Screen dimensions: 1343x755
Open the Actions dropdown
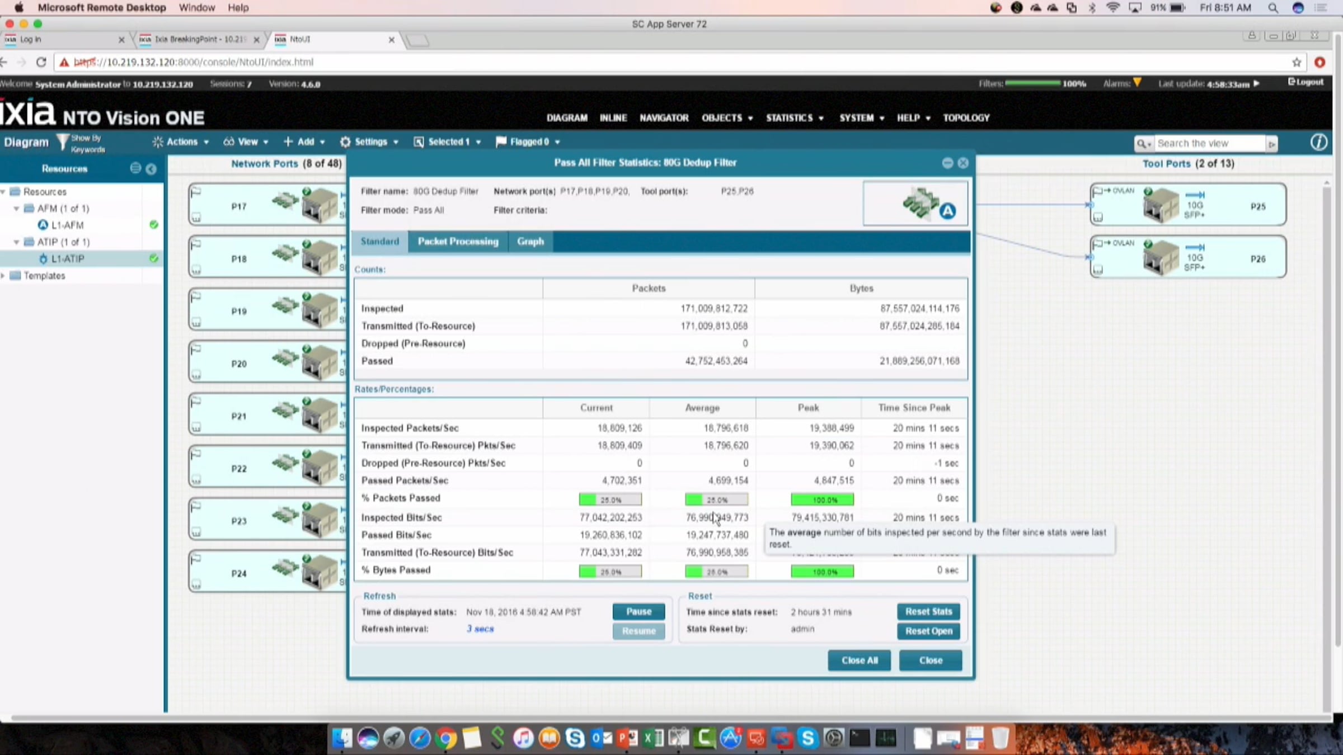(181, 142)
